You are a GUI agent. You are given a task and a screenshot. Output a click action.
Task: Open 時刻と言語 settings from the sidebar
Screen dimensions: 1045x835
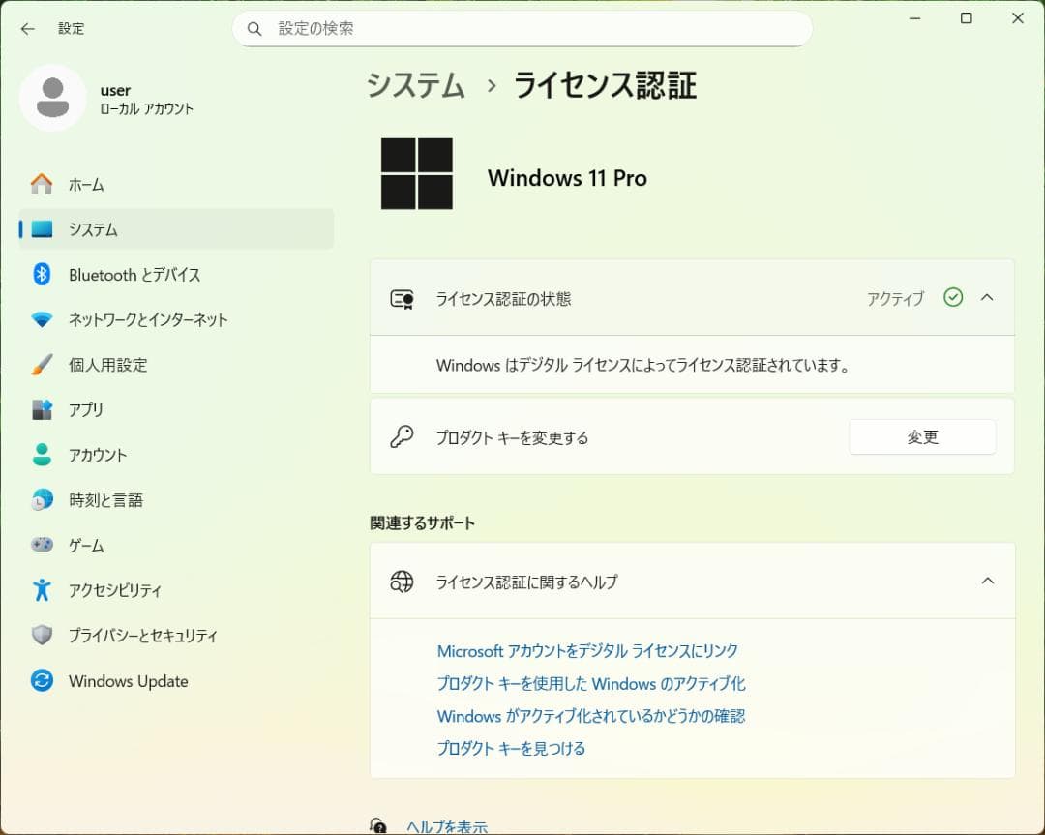point(41,500)
